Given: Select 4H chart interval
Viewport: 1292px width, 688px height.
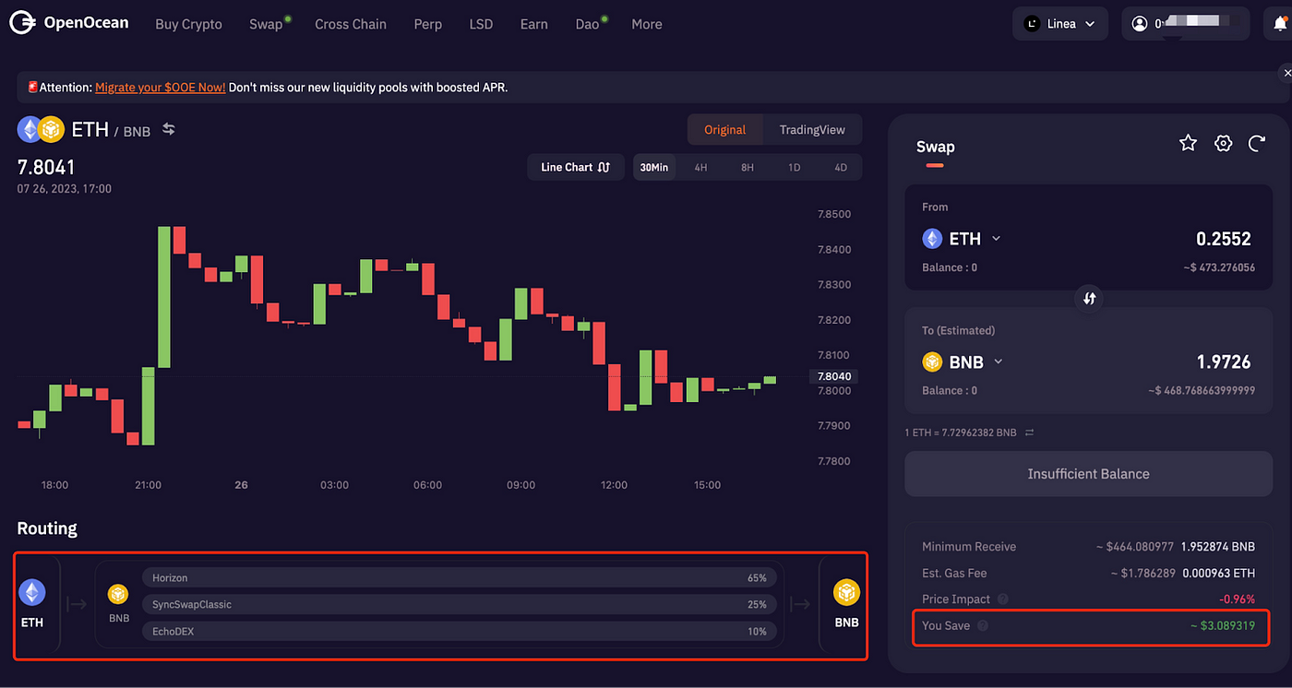Looking at the screenshot, I should [700, 167].
